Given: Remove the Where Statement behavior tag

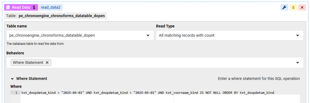Looking at the screenshot, I should pos(47,63).
